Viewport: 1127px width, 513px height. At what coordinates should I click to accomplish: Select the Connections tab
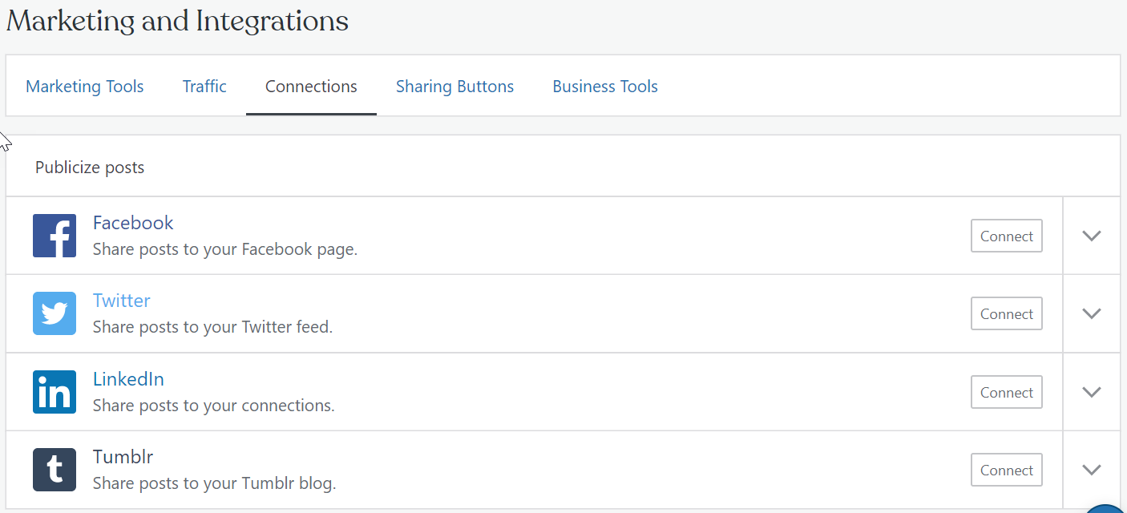(x=311, y=87)
